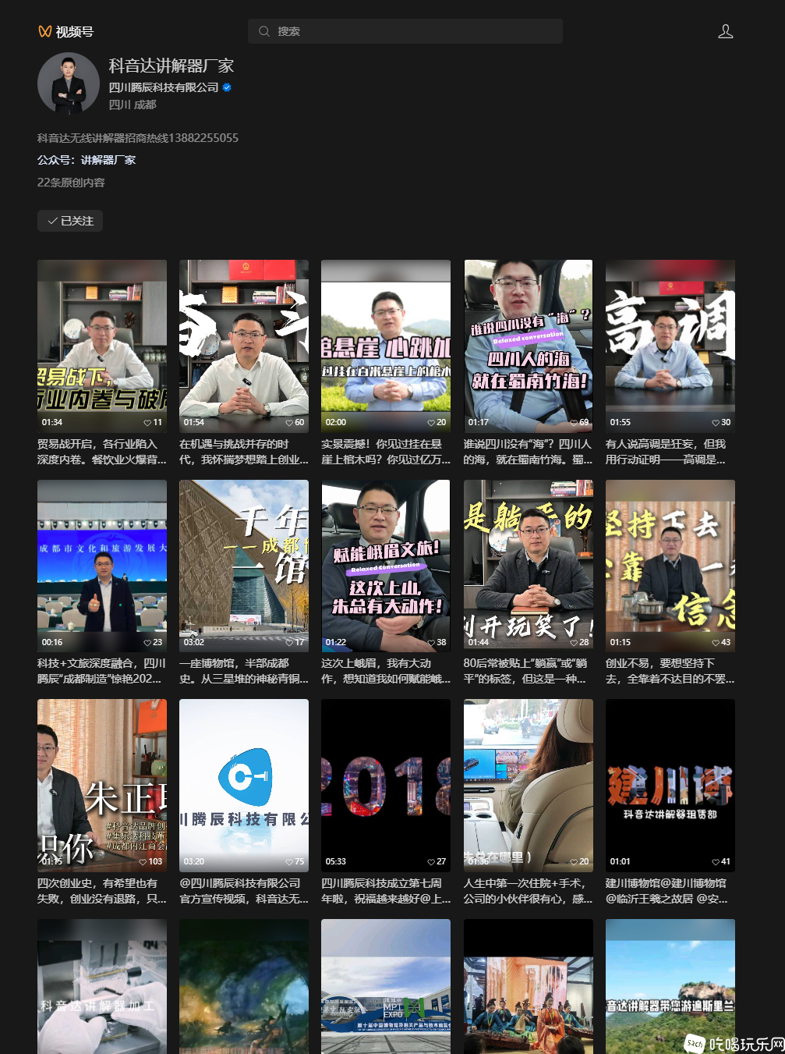Click heart icon on the 02:00 video
785x1054 pixels.
coord(431,423)
